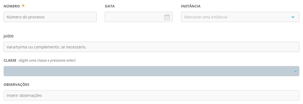Click into the grey Classe entry field
The image size is (303, 104).
point(151,71)
